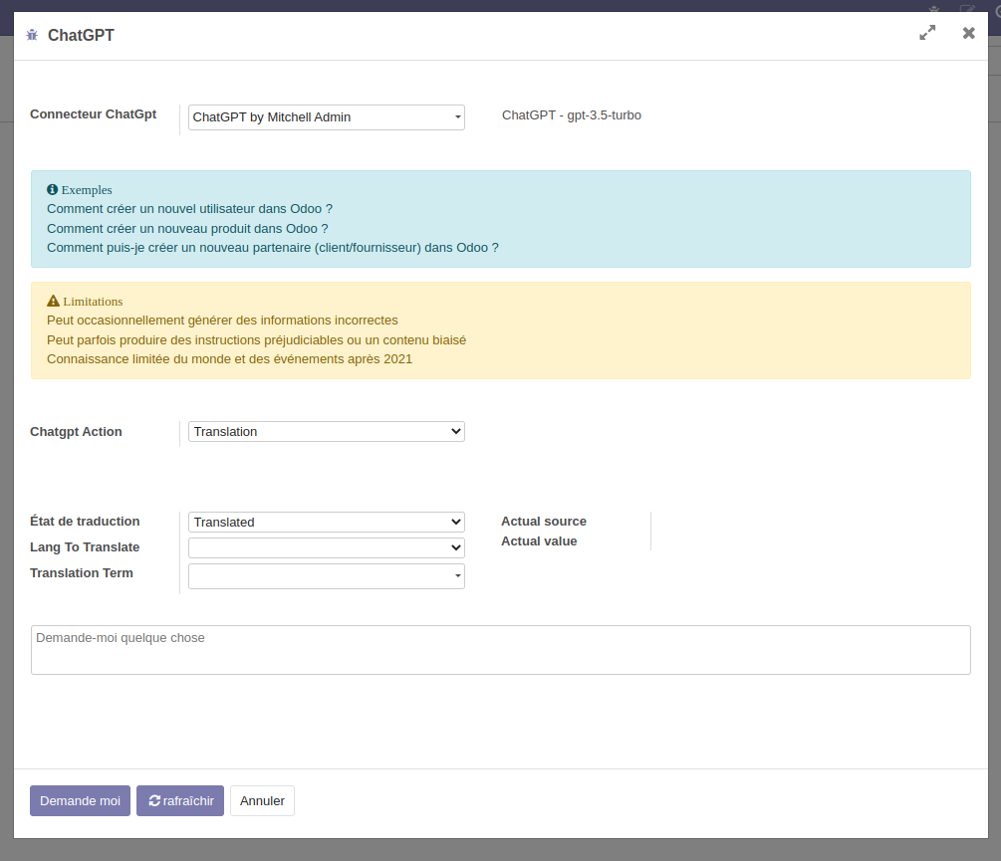
Task: Click the ChatGPT - gpt-3.5-turbo model text
Action: (572, 115)
